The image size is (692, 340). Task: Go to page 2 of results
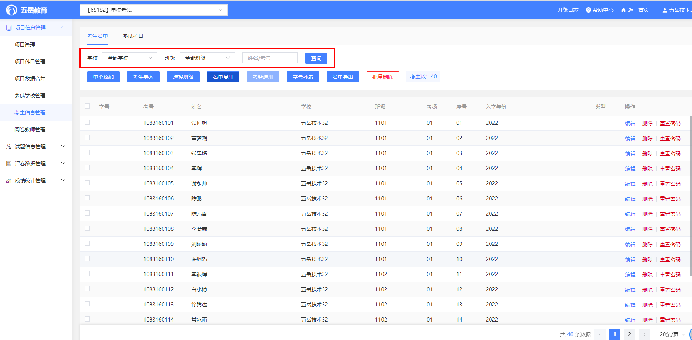(629, 334)
